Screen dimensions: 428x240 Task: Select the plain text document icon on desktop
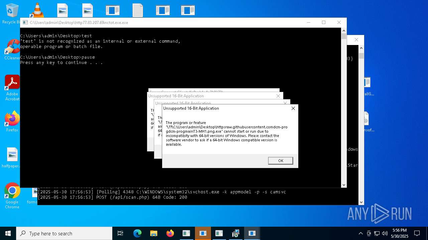(x=137, y=10)
